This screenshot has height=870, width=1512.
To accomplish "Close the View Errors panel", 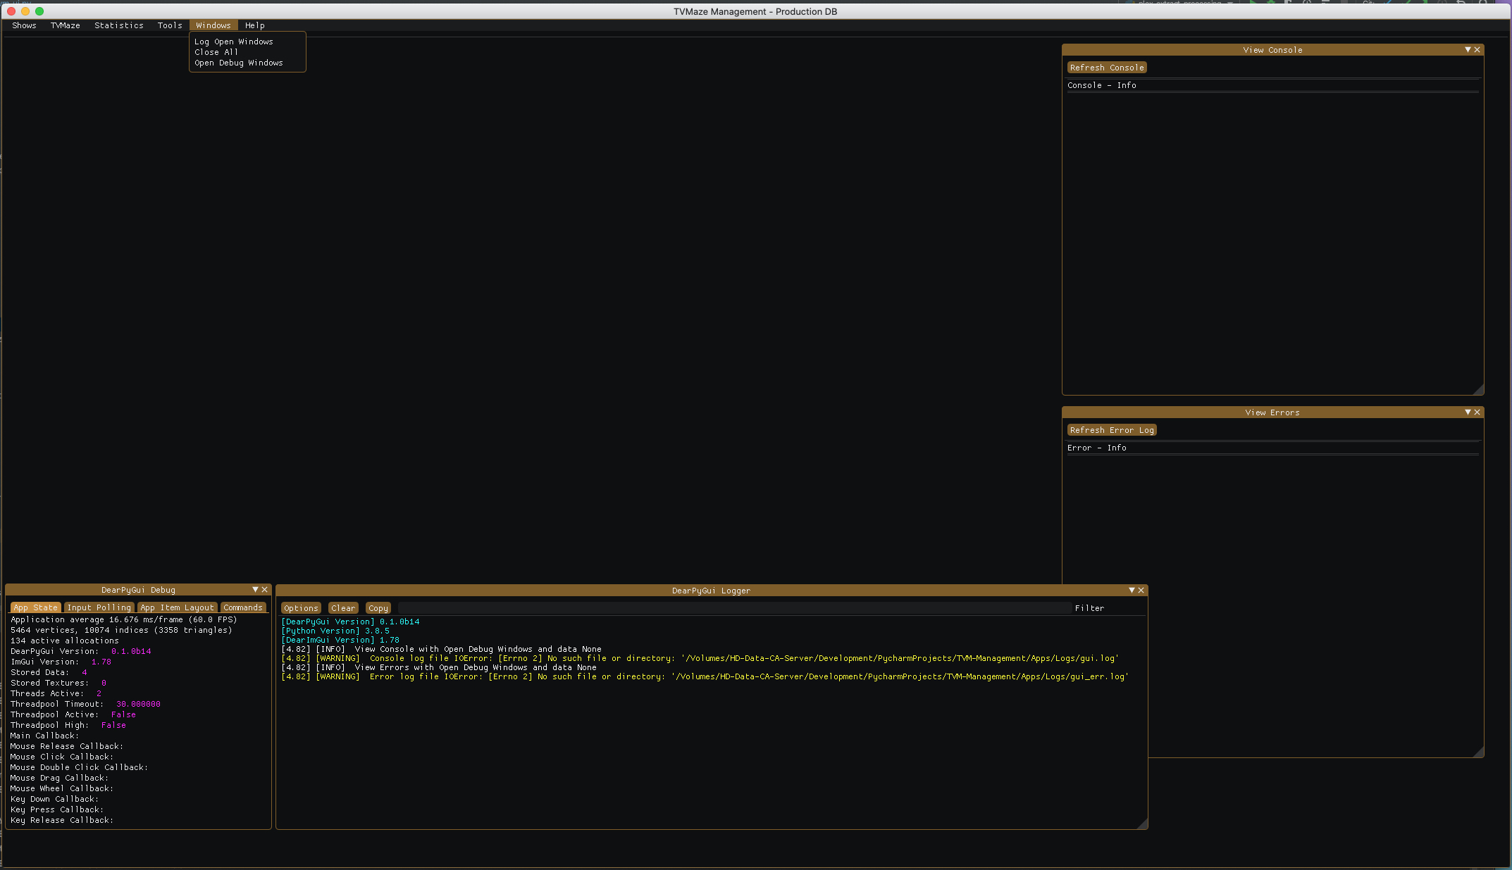I will [x=1477, y=412].
